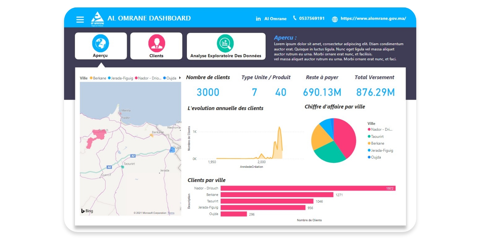Viewport: 480px width, 246px height.
Task: Select Jerada-Figuig in pie chart legend
Action: pyautogui.click(x=382, y=150)
